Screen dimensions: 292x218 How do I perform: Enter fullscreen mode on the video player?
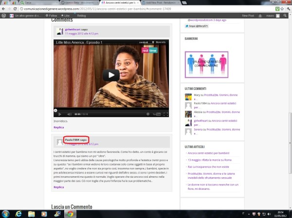(x=166, y=114)
